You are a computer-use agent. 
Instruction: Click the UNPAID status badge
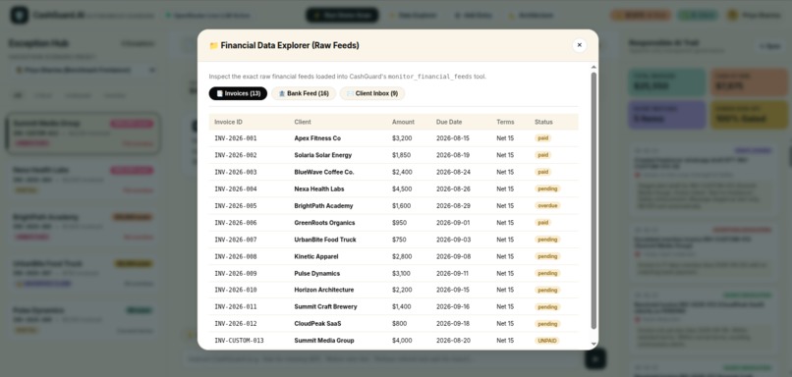[x=547, y=340]
